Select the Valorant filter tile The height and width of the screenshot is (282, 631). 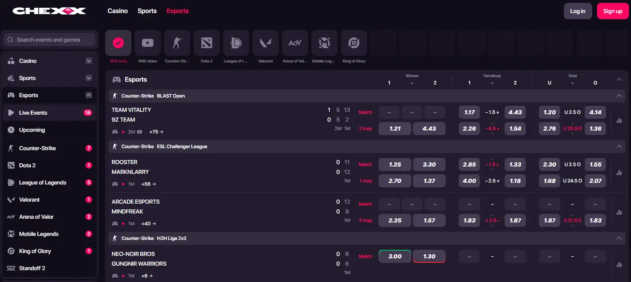click(266, 43)
